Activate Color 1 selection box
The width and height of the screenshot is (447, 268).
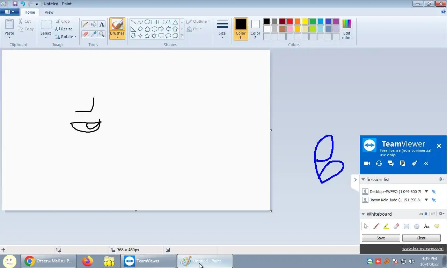pyautogui.click(x=241, y=29)
